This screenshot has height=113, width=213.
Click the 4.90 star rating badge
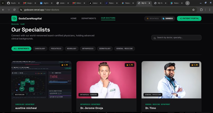[x=64, y=65]
